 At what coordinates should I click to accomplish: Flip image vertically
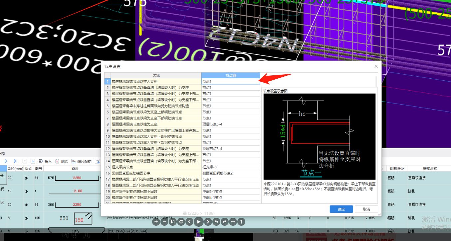241,221
